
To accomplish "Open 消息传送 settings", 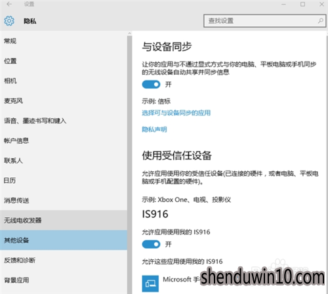I will (x=64, y=200).
